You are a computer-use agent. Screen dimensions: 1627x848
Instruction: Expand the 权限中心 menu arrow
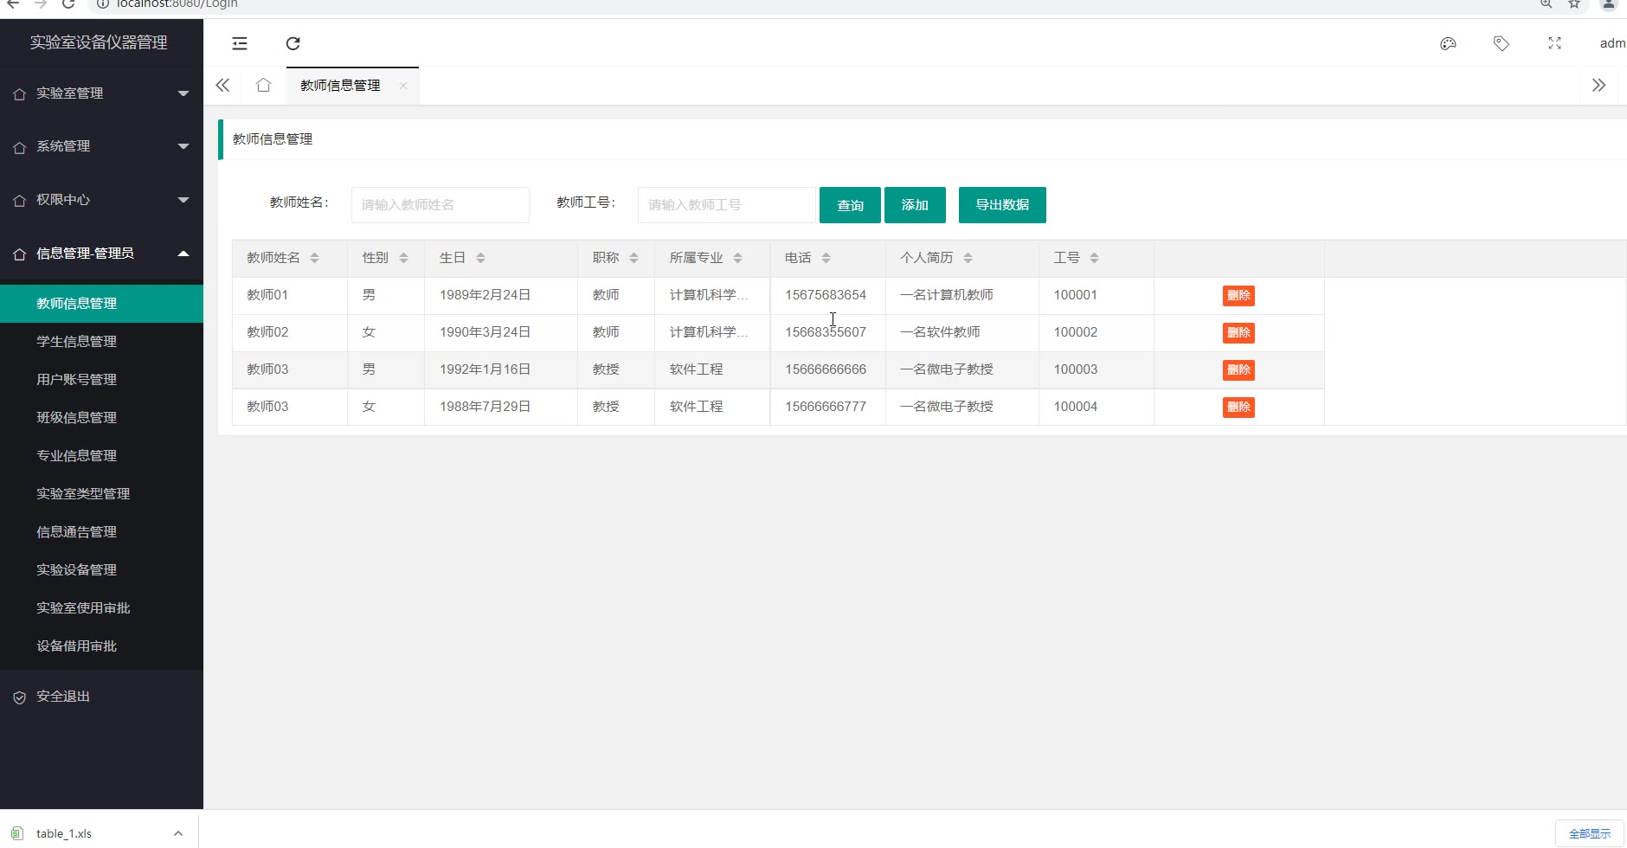click(183, 201)
